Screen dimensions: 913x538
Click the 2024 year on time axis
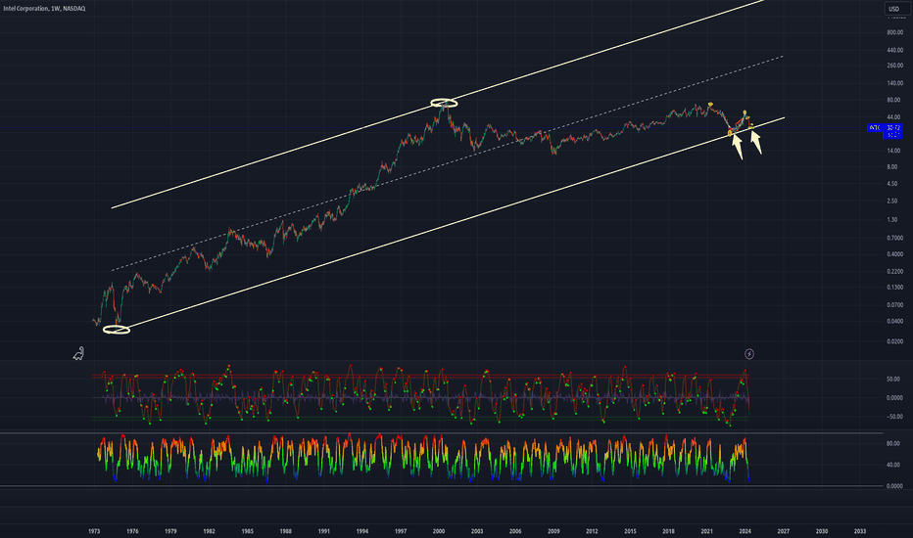tap(745, 531)
